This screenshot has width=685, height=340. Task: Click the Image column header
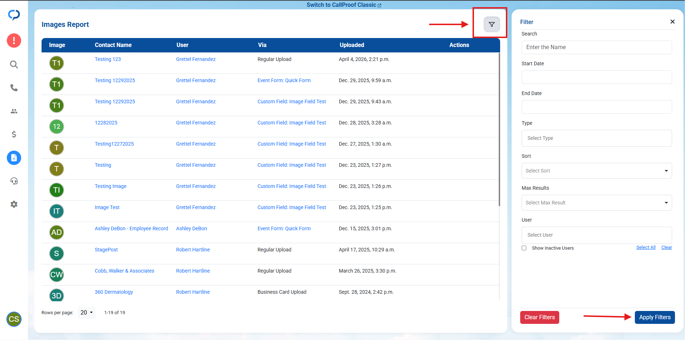point(57,45)
